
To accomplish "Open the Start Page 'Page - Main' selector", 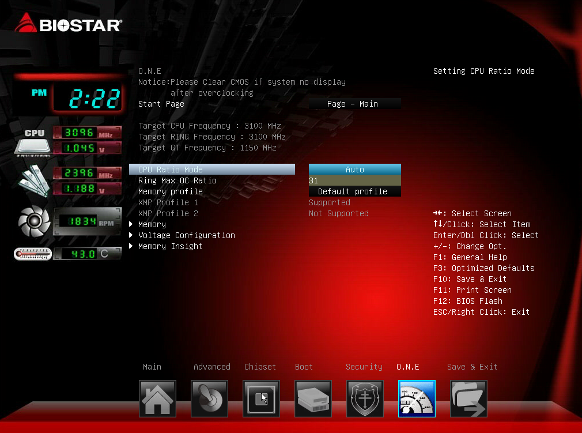I will [x=355, y=104].
